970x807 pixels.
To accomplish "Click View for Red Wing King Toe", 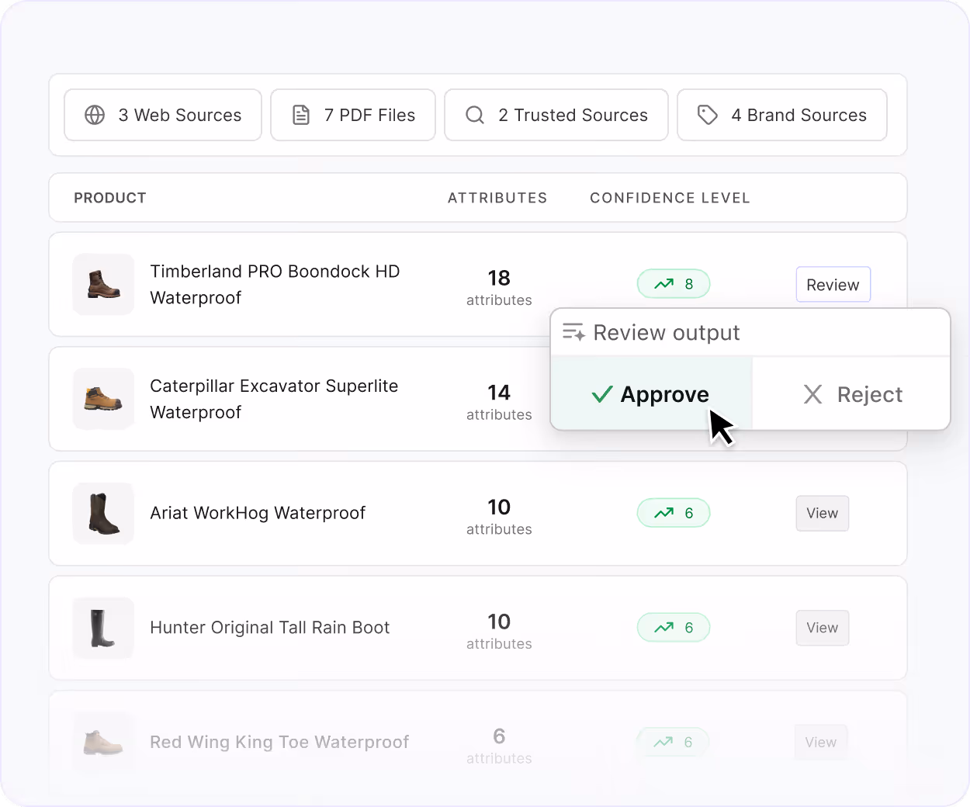I will [821, 743].
